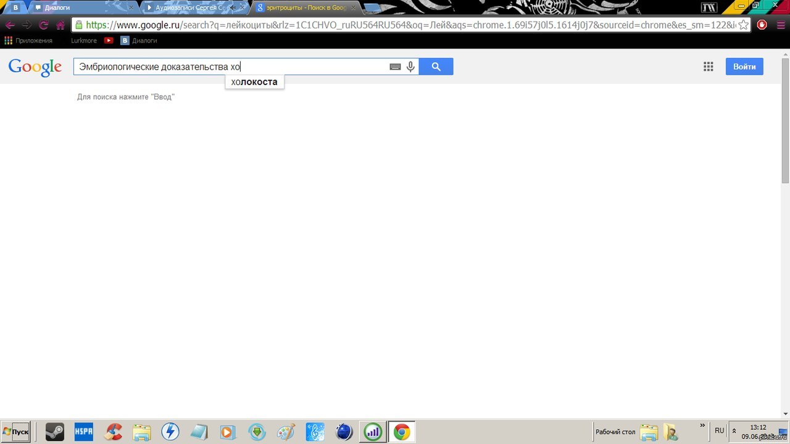Reload the page with refresh icon

click(43, 25)
